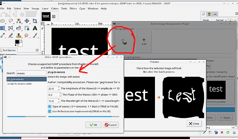Switch to the Layers tab
Viewport: 238px width, 139px height.
203,14
